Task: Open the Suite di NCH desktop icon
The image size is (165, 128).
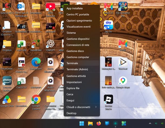Action: click(x=7, y=7)
